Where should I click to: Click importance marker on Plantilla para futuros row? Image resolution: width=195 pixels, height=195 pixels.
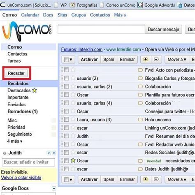coord(140,95)
